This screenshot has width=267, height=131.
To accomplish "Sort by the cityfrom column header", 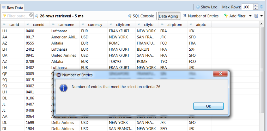I will click(122, 25).
